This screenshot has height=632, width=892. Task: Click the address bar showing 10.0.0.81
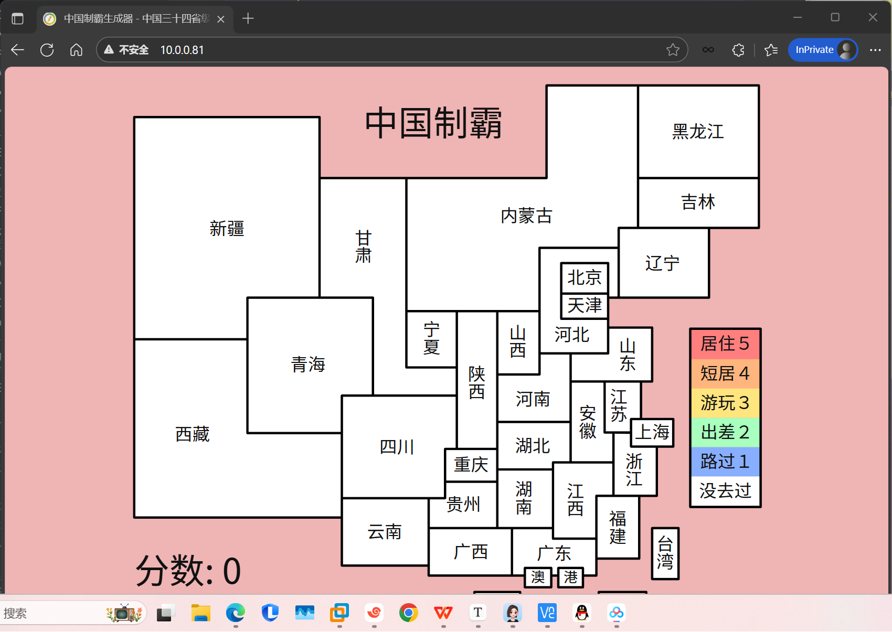[x=392, y=50]
